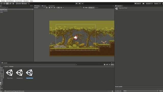This screenshot has height=92, width=163.
Task: Toggle scene audio icon
Action: pyautogui.click(x=52, y=8)
